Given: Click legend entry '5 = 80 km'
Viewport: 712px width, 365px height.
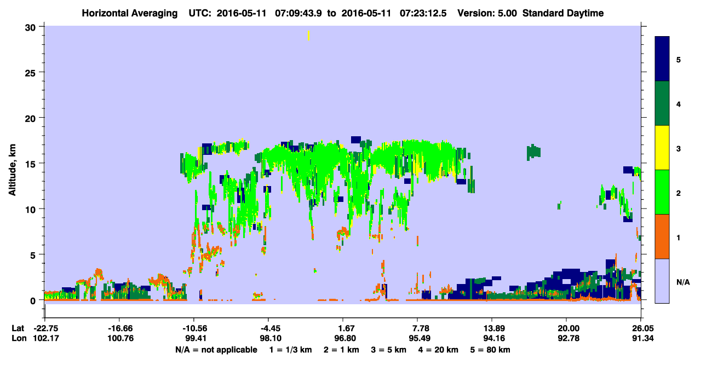Looking at the screenshot, I should 490,350.
